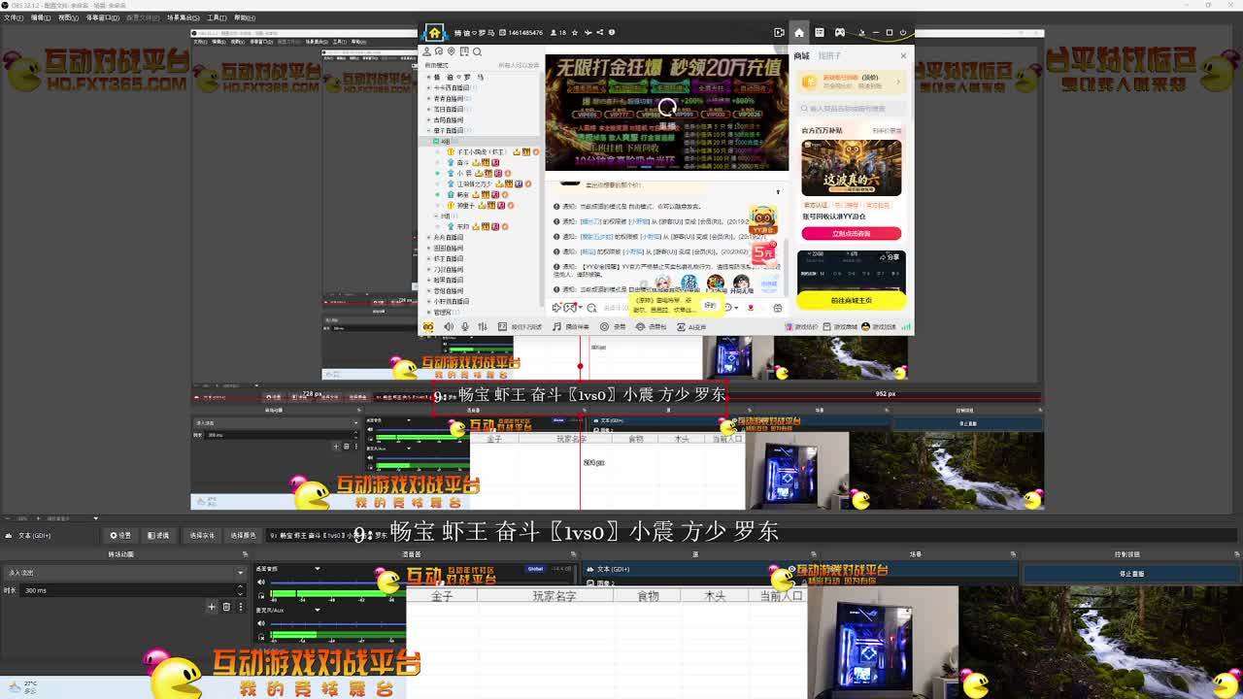This screenshot has width=1243, height=699.
Task: Adjust the 麦克风/Aux volume slider
Action: (337, 623)
